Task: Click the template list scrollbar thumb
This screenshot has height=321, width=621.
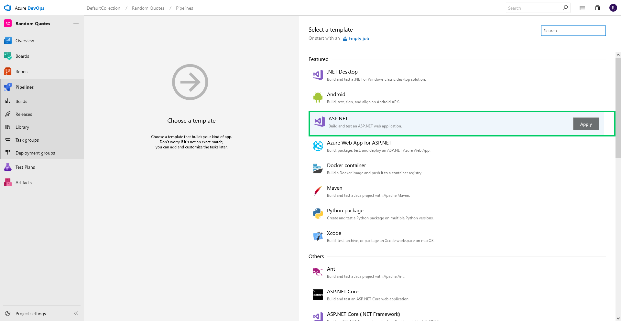Action: [x=618, y=108]
